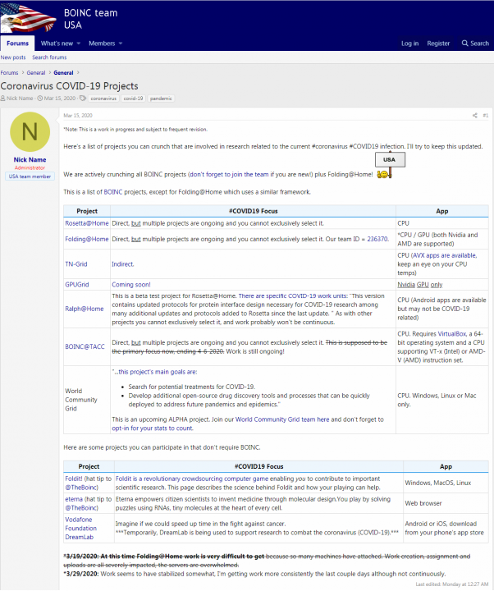494x591 pixels.
Task: Open Search forums page
Action: (x=49, y=57)
